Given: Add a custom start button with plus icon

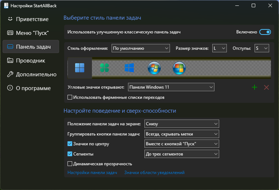Looking at the screenshot, I should coord(255,87).
